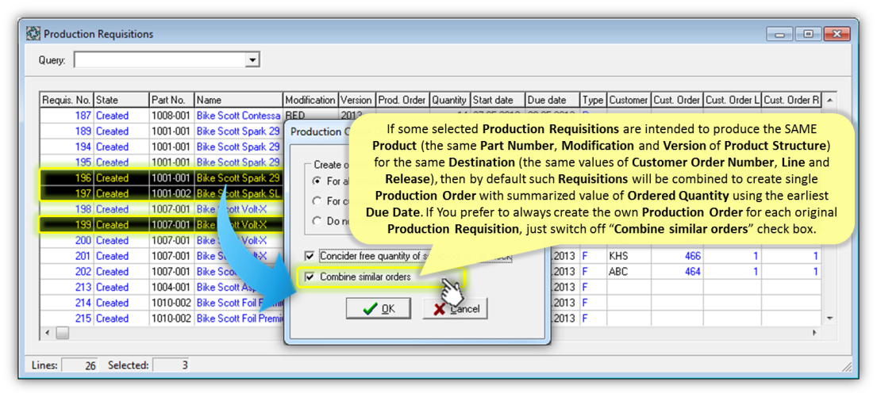877x397 pixels.
Task: Click the table's vertical scrollbar down arrow
Action: pos(829,319)
